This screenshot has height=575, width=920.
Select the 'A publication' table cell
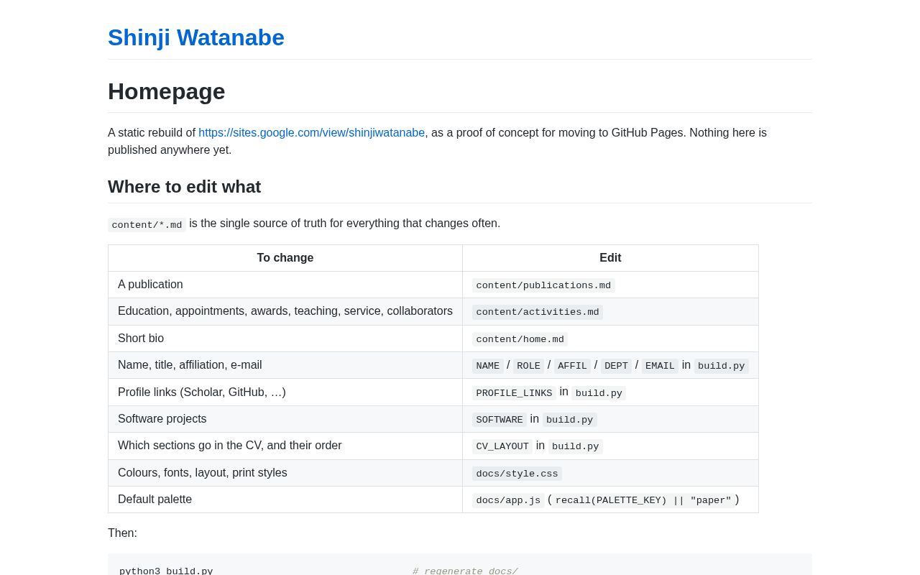285,285
